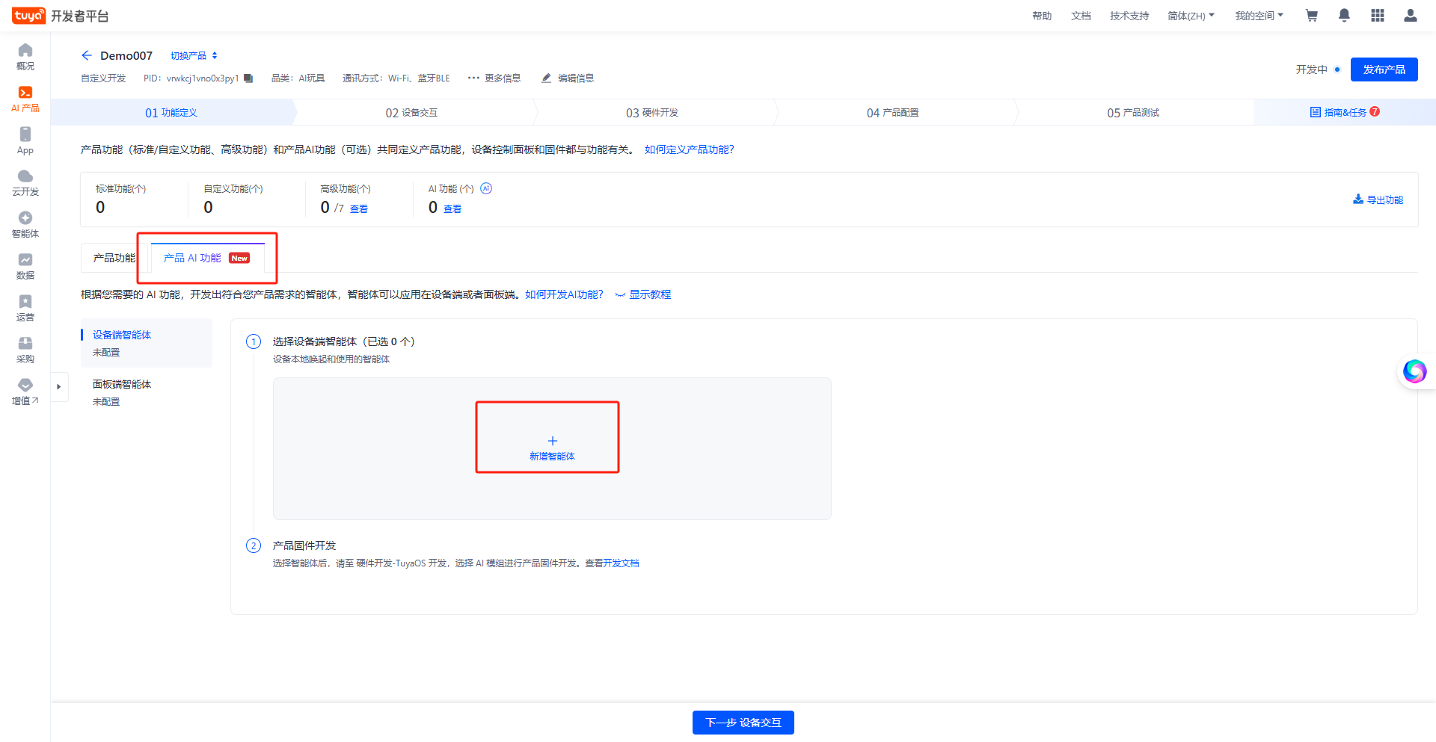The width and height of the screenshot is (1436, 742).
Task: Go back with the arrow beside Demo007
Action: 87,55
